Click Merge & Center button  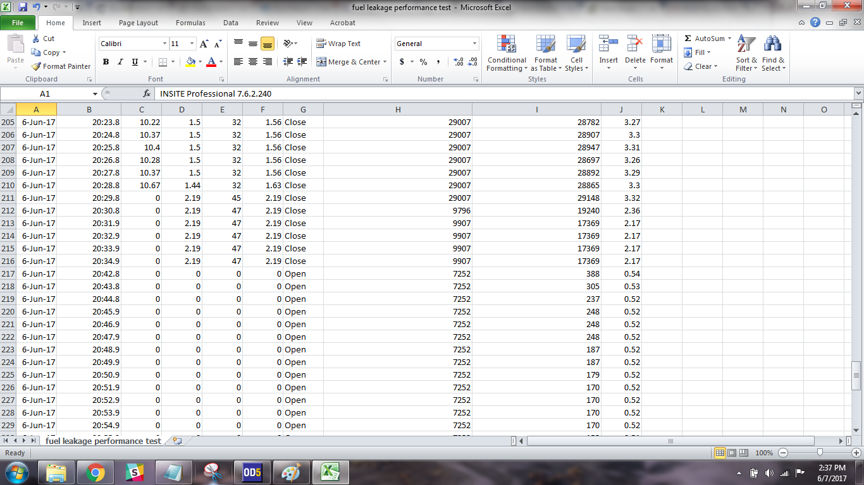[x=349, y=62]
